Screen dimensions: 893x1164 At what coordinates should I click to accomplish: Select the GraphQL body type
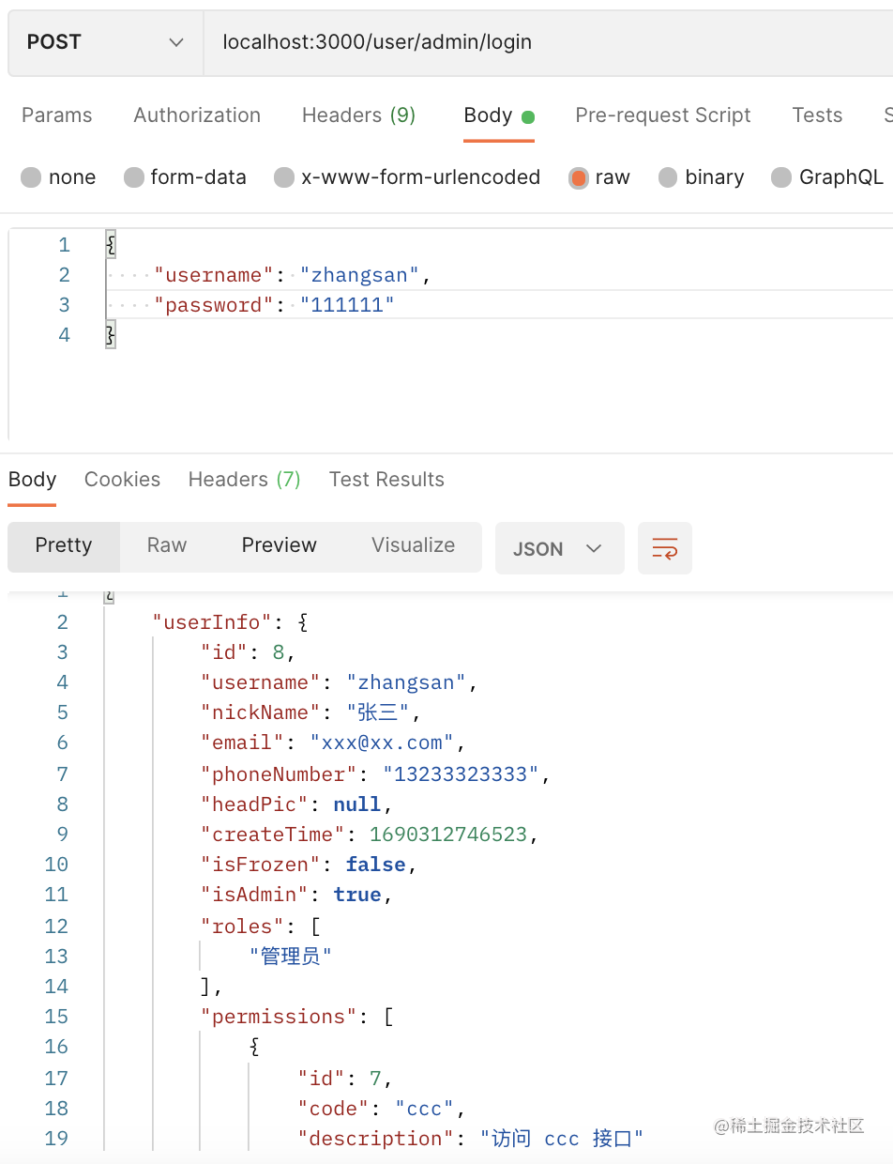(781, 177)
